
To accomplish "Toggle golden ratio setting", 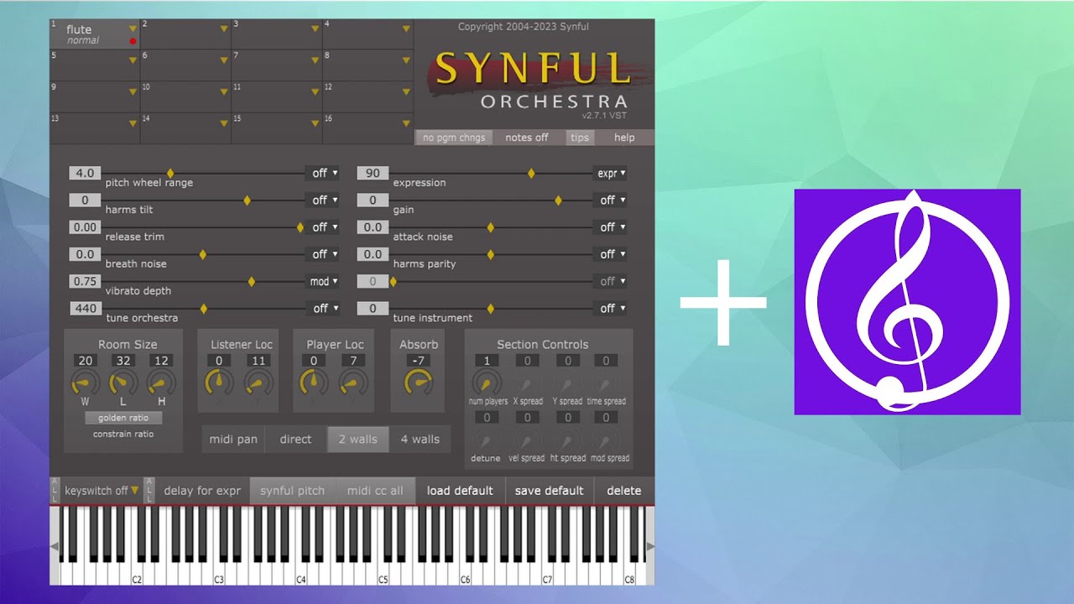I will point(123,418).
